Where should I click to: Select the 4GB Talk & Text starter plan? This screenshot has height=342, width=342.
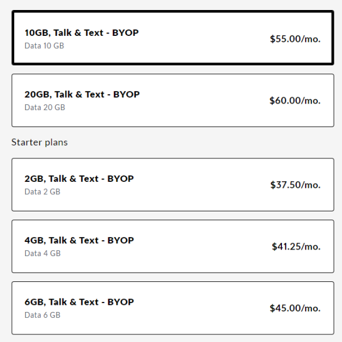click(172, 246)
